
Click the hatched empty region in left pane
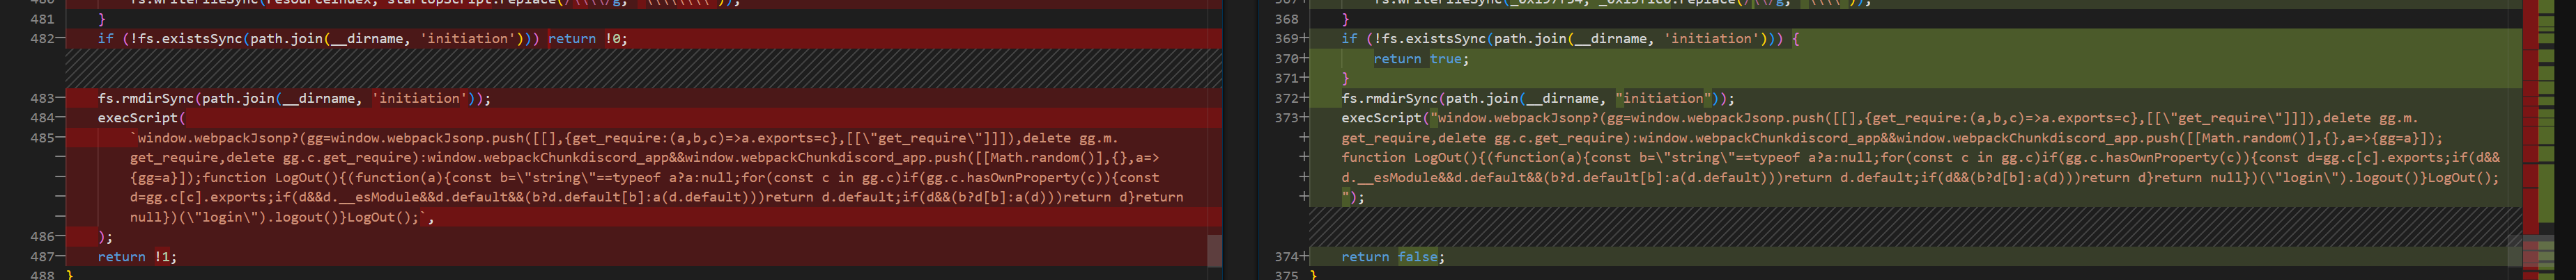tap(640, 69)
